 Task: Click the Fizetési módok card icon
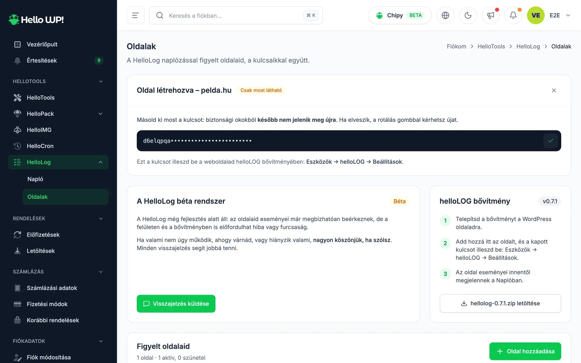pyautogui.click(x=17, y=304)
